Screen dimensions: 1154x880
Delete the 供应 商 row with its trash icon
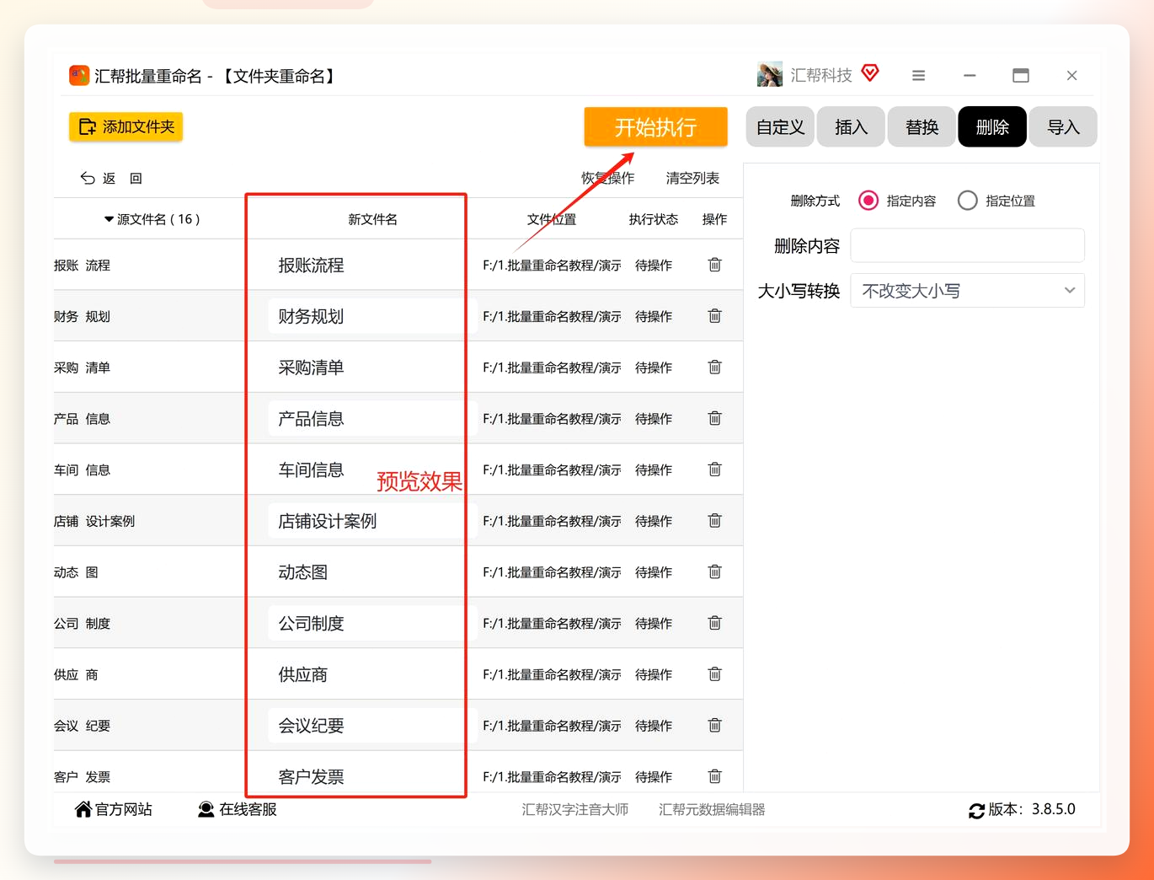[714, 674]
